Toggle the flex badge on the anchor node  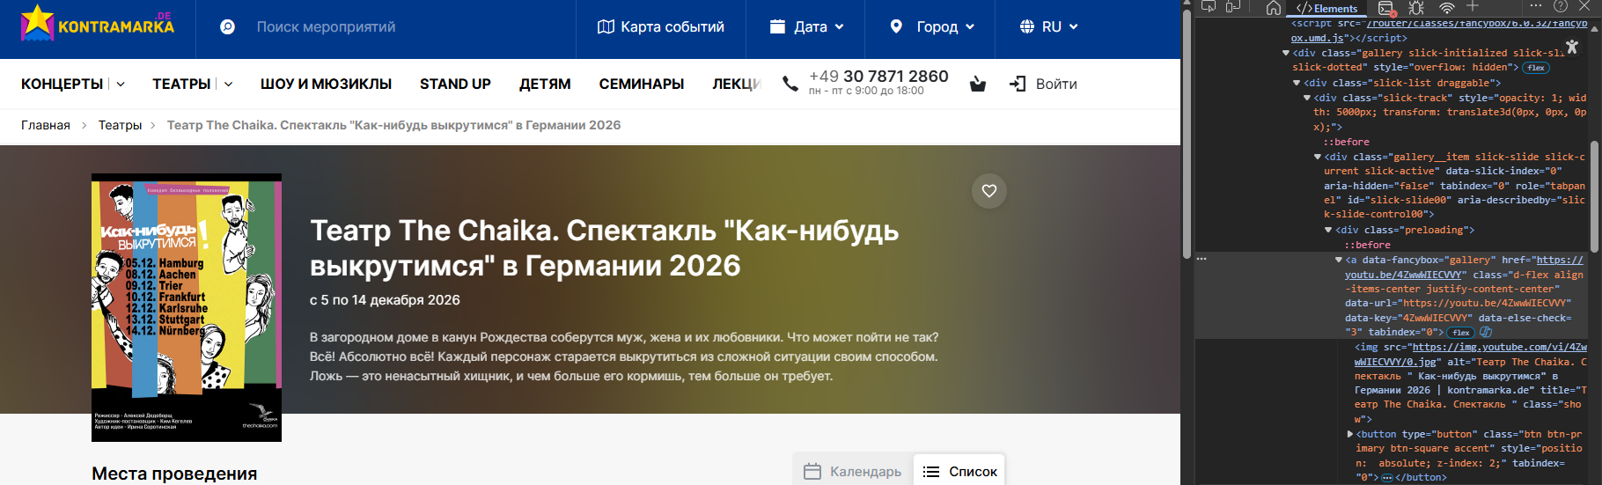pyautogui.click(x=1461, y=333)
